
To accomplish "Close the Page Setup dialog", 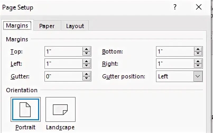I will click(x=199, y=7).
